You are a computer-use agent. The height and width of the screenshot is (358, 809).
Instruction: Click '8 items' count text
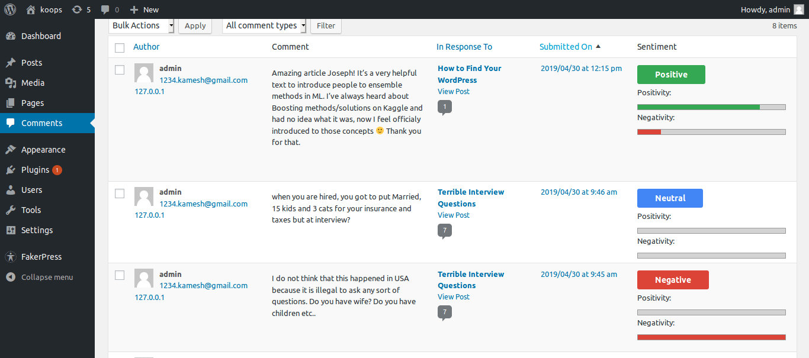coord(784,25)
